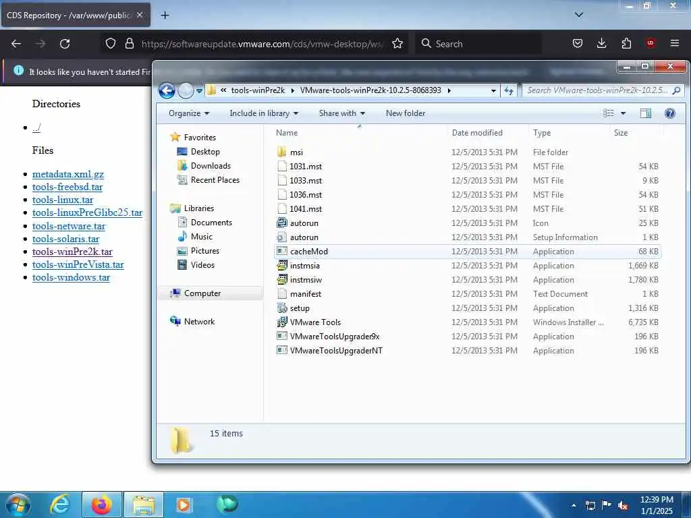Screen dimensions: 691x518
Task: Select Libraries in the navigation pane
Action: pyautogui.click(x=199, y=208)
